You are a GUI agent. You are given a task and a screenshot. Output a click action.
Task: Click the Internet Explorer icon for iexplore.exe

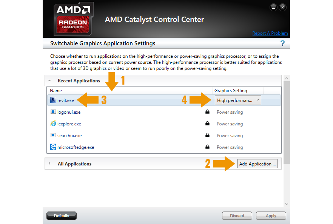(53, 124)
